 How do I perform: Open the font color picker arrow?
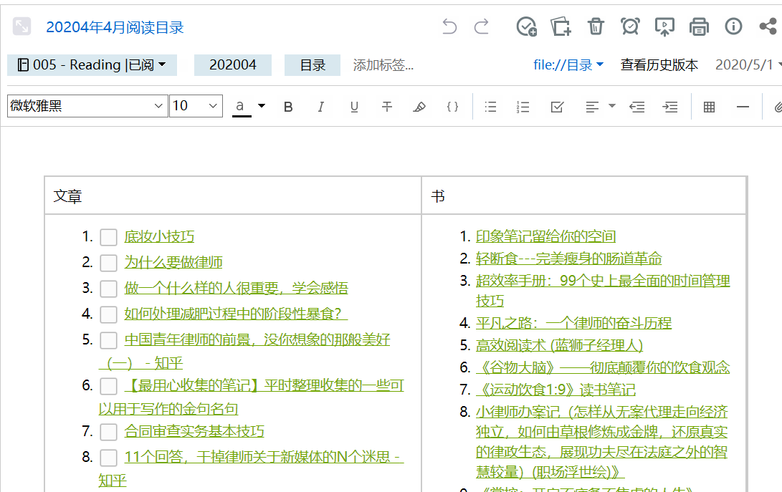(262, 106)
